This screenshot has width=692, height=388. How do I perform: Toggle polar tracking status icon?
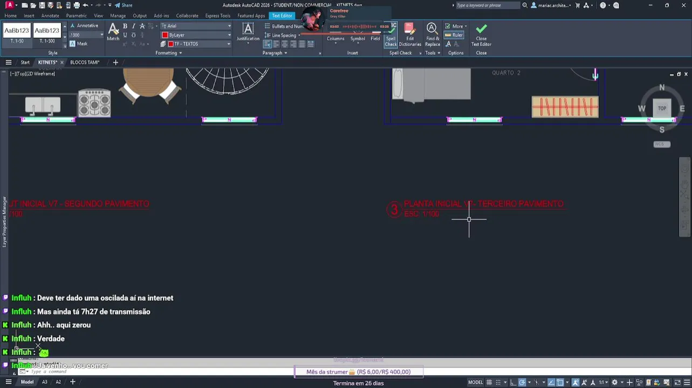522,382
